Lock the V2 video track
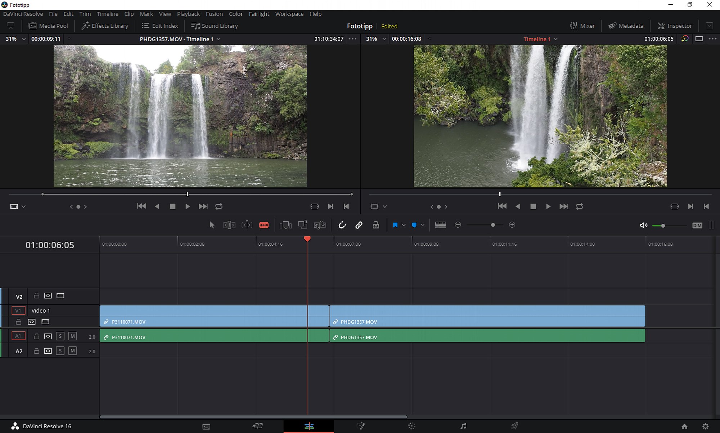This screenshot has height=433, width=720. pyautogui.click(x=36, y=296)
